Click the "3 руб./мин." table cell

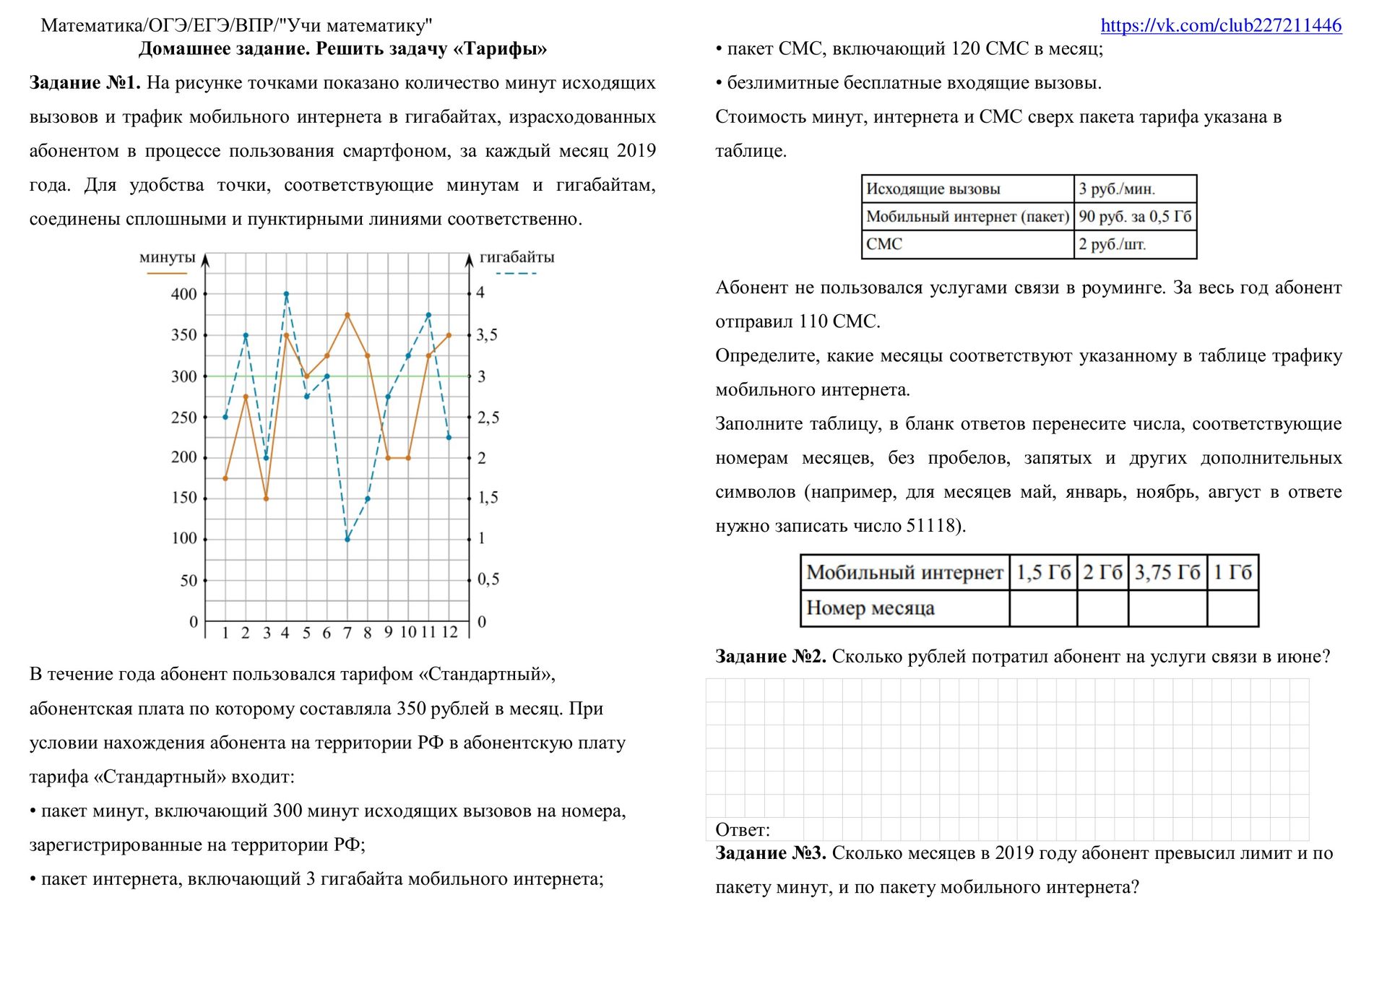(x=1136, y=189)
